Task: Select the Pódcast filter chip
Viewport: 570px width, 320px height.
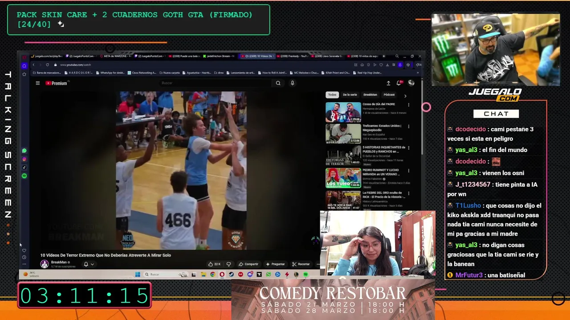Action: (x=389, y=95)
